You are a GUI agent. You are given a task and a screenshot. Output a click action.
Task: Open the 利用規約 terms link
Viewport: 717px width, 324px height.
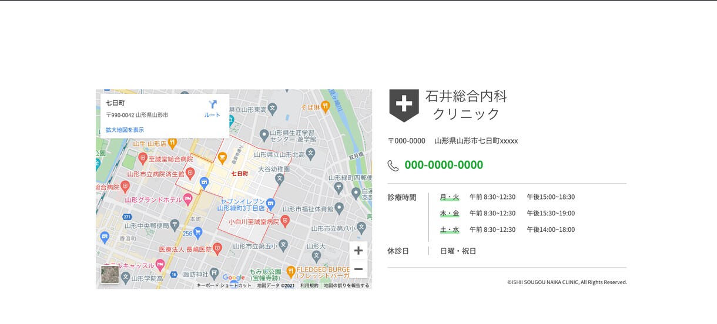click(x=309, y=286)
